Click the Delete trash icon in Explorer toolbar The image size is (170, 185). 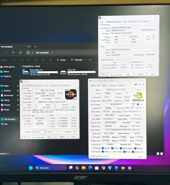[x=50, y=60]
